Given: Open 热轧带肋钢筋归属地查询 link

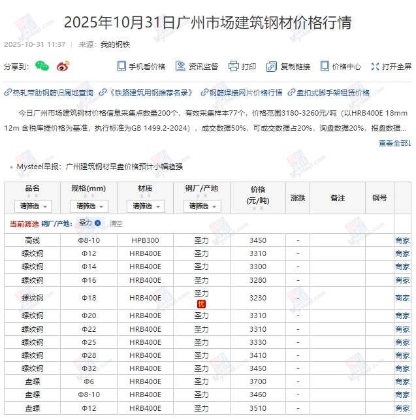Looking at the screenshot, I should [49, 93].
